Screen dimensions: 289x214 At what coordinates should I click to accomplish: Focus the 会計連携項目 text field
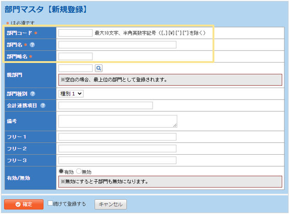coord(105,105)
